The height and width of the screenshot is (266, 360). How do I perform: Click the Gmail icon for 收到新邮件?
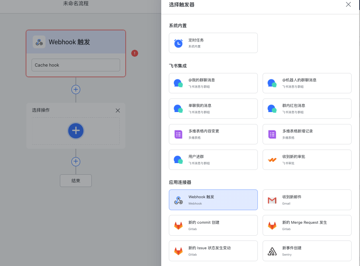(x=272, y=200)
